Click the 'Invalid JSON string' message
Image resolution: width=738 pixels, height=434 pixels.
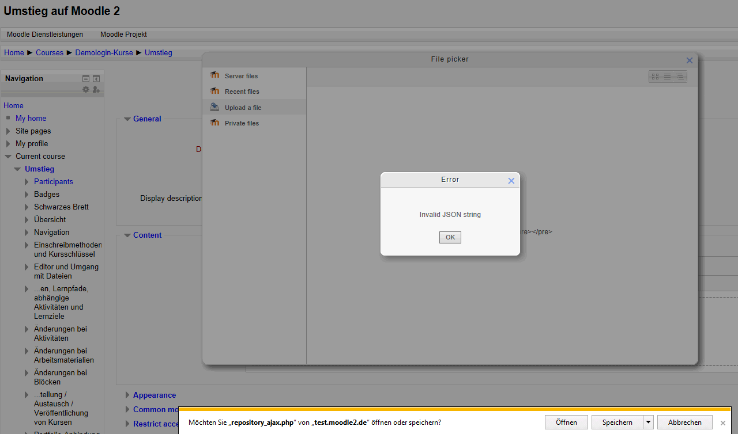point(450,215)
